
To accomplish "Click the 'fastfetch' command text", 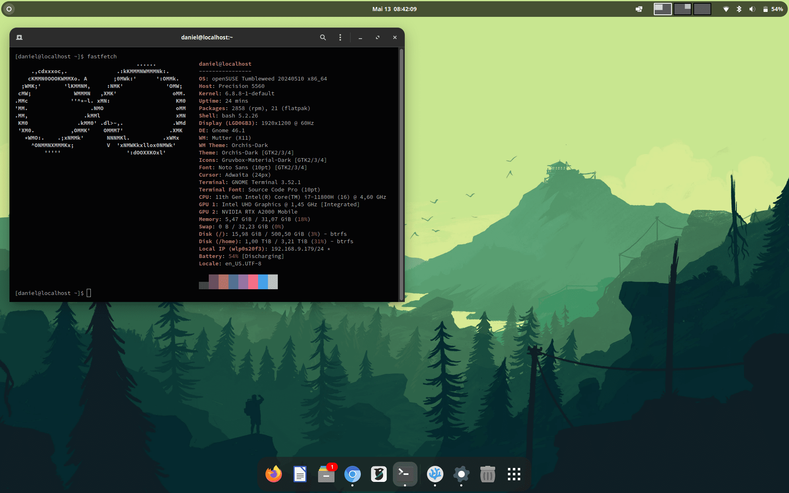I will pos(102,56).
